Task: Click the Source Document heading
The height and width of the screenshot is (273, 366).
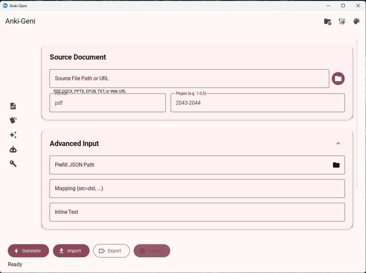Action: tap(78, 57)
